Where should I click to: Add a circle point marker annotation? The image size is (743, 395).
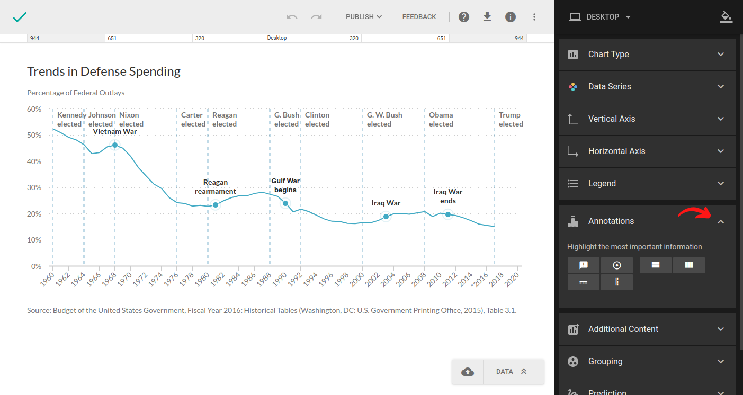point(616,265)
